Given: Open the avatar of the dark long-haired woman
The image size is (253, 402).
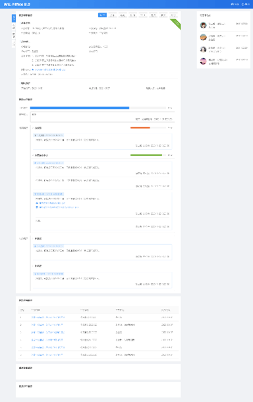Looking at the screenshot, I should (203, 50).
